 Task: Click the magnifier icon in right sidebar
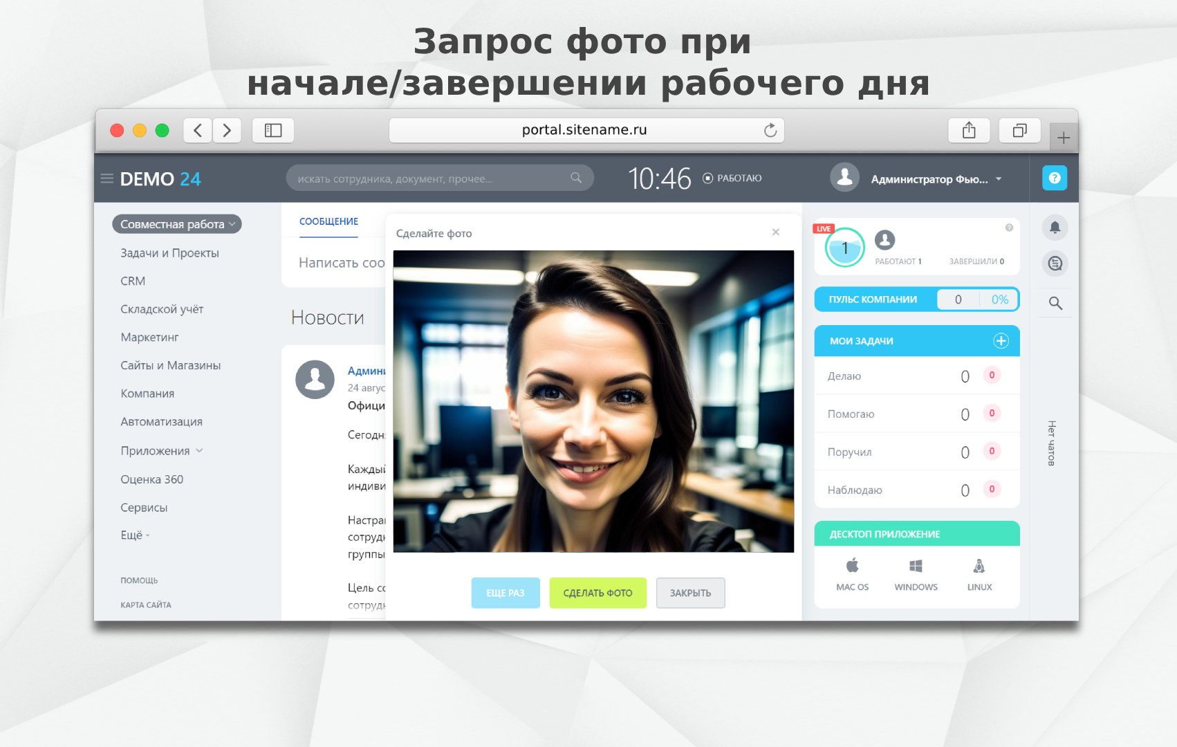tap(1055, 303)
